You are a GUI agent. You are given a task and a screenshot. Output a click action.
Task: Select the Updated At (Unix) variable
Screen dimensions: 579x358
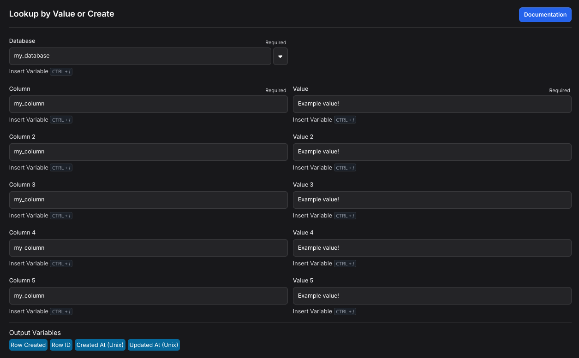click(154, 345)
